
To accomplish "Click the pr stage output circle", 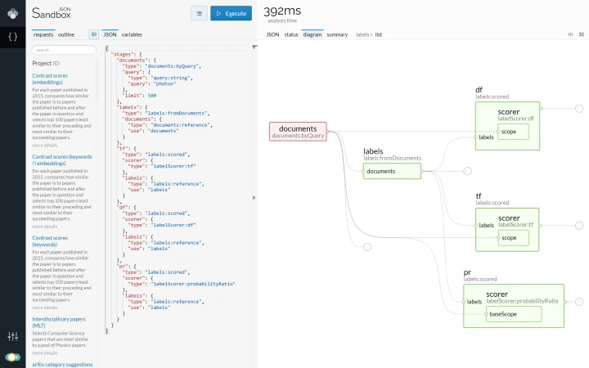I will pyautogui.click(x=579, y=302).
